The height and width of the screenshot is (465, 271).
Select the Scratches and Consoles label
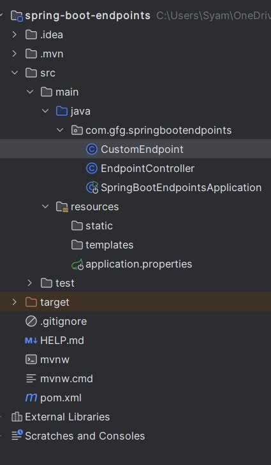coord(85,436)
